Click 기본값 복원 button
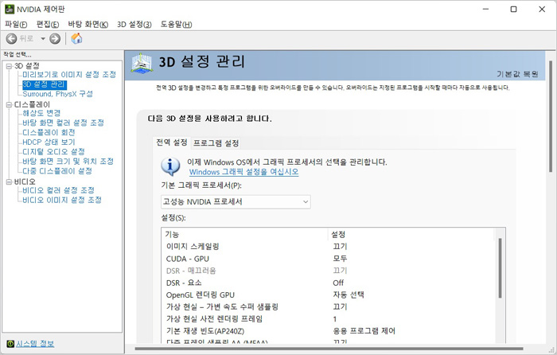The image size is (557, 355). pos(517,74)
